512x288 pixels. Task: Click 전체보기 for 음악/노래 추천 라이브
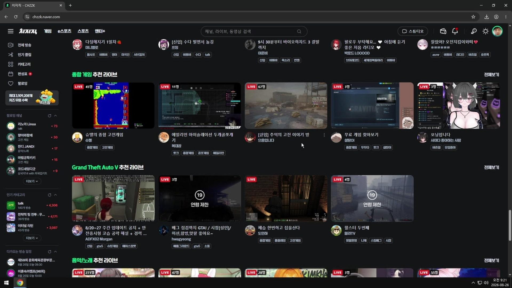point(491,261)
